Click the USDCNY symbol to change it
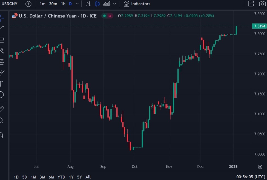The image size is (267, 180). tap(9, 4)
